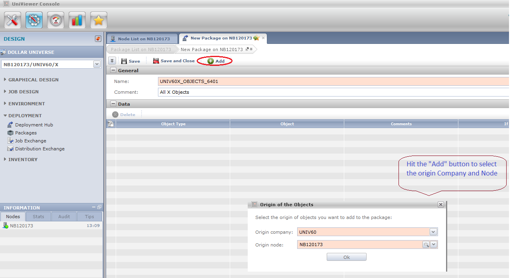Switch to Tips tab

[89, 217]
